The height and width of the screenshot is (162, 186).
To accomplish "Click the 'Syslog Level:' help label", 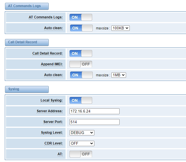I will (52, 133).
